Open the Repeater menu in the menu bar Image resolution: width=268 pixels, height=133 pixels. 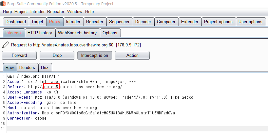click(x=56, y=12)
